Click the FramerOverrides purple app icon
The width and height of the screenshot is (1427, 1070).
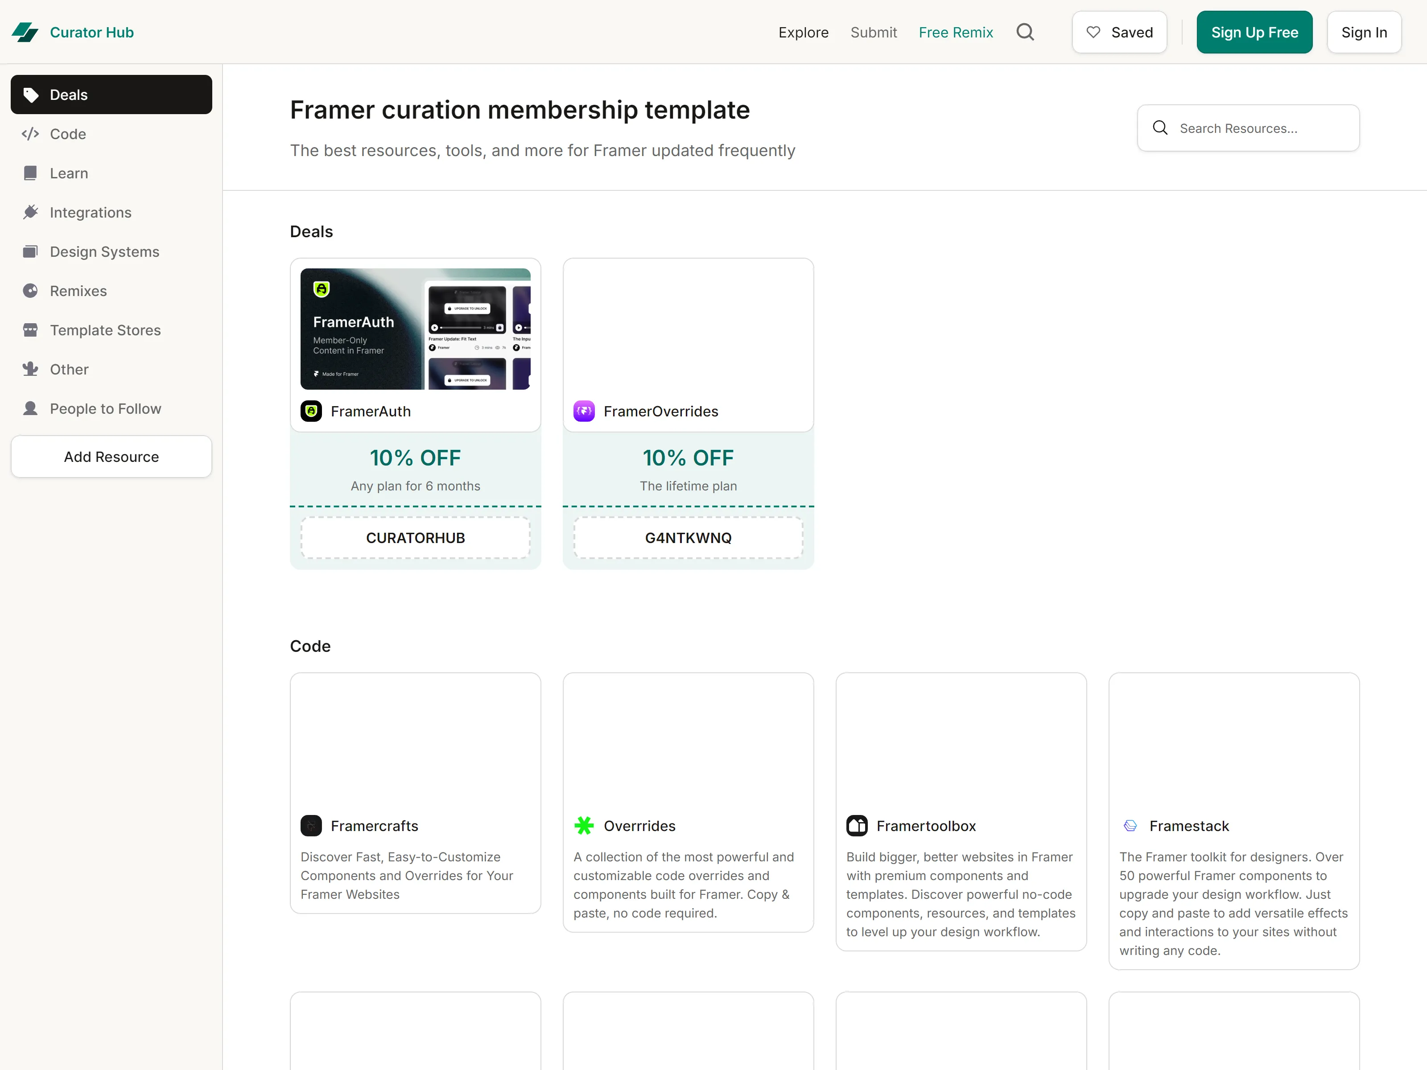point(584,411)
